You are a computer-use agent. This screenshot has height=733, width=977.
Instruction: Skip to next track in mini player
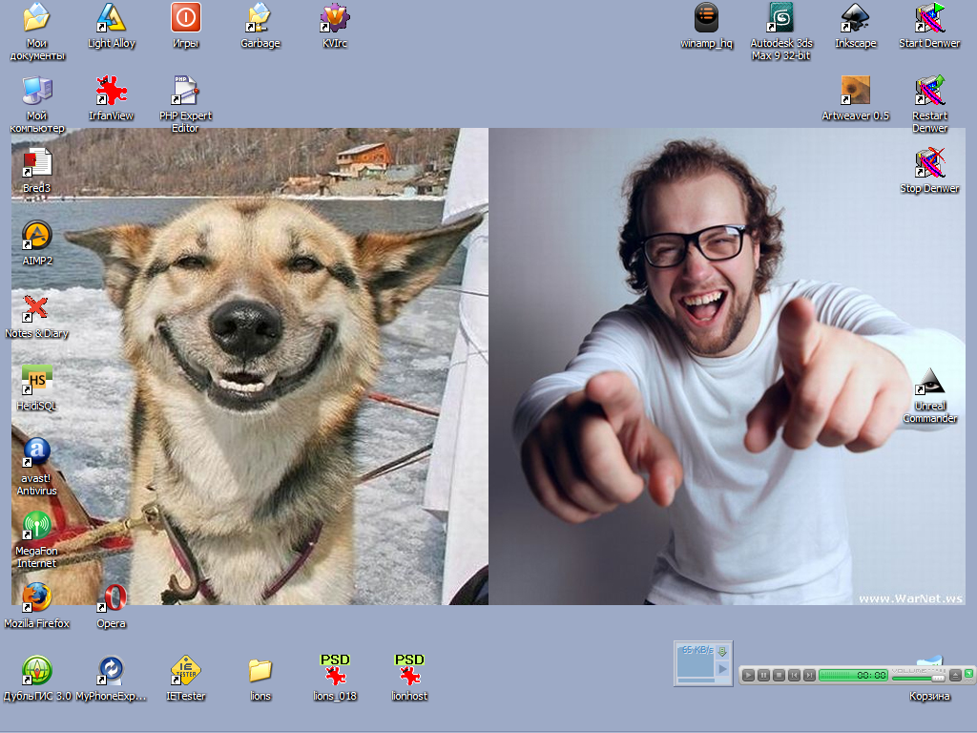[x=809, y=675]
